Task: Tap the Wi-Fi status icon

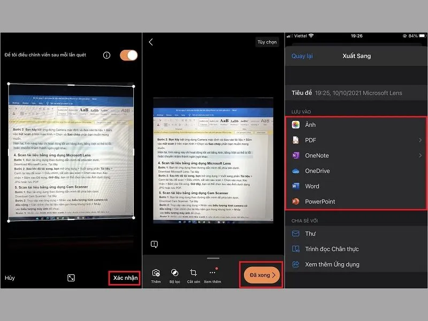Action: point(311,36)
